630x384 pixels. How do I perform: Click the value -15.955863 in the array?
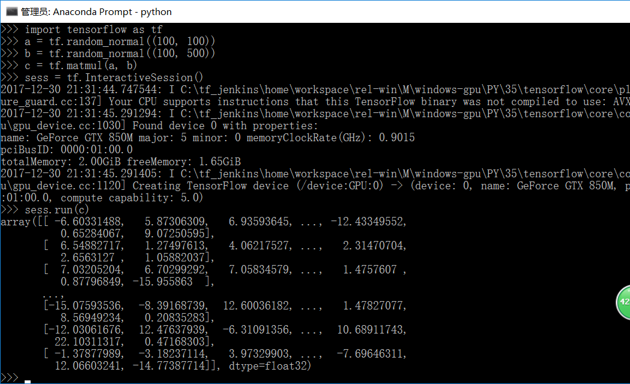tap(163, 282)
